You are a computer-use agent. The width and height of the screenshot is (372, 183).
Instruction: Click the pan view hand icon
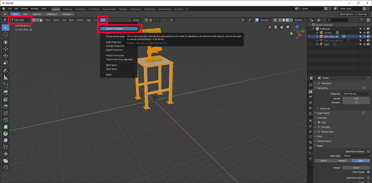point(281,27)
